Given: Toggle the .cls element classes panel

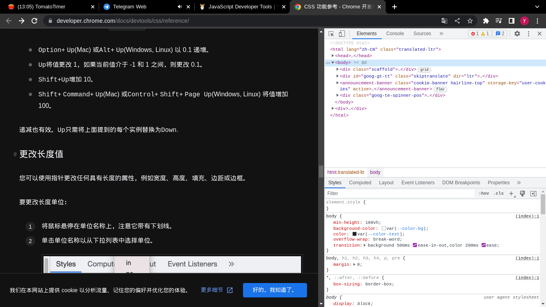Looking at the screenshot, I should (498, 193).
